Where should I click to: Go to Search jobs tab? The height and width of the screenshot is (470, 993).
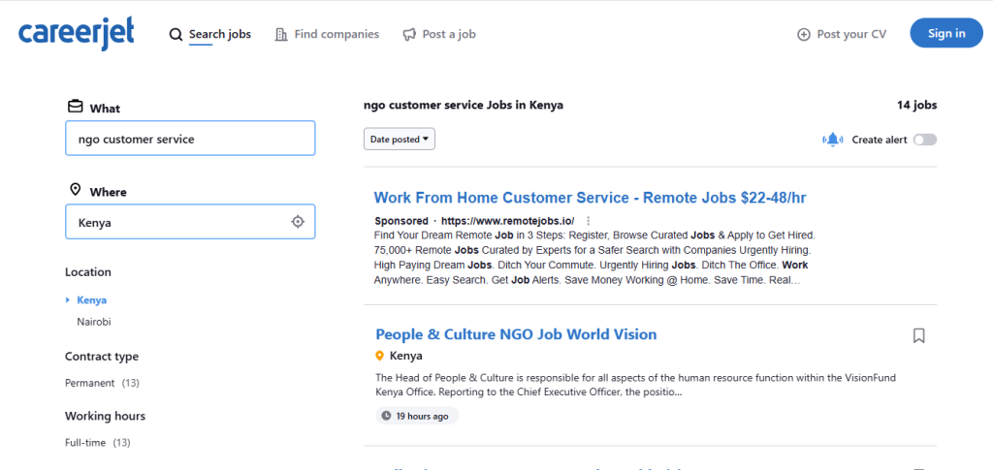[x=220, y=34]
